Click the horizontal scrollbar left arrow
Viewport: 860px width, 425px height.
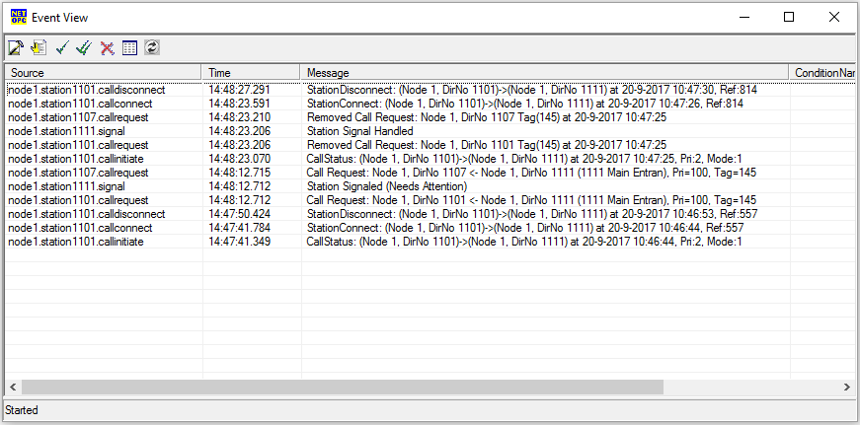pos(13,388)
